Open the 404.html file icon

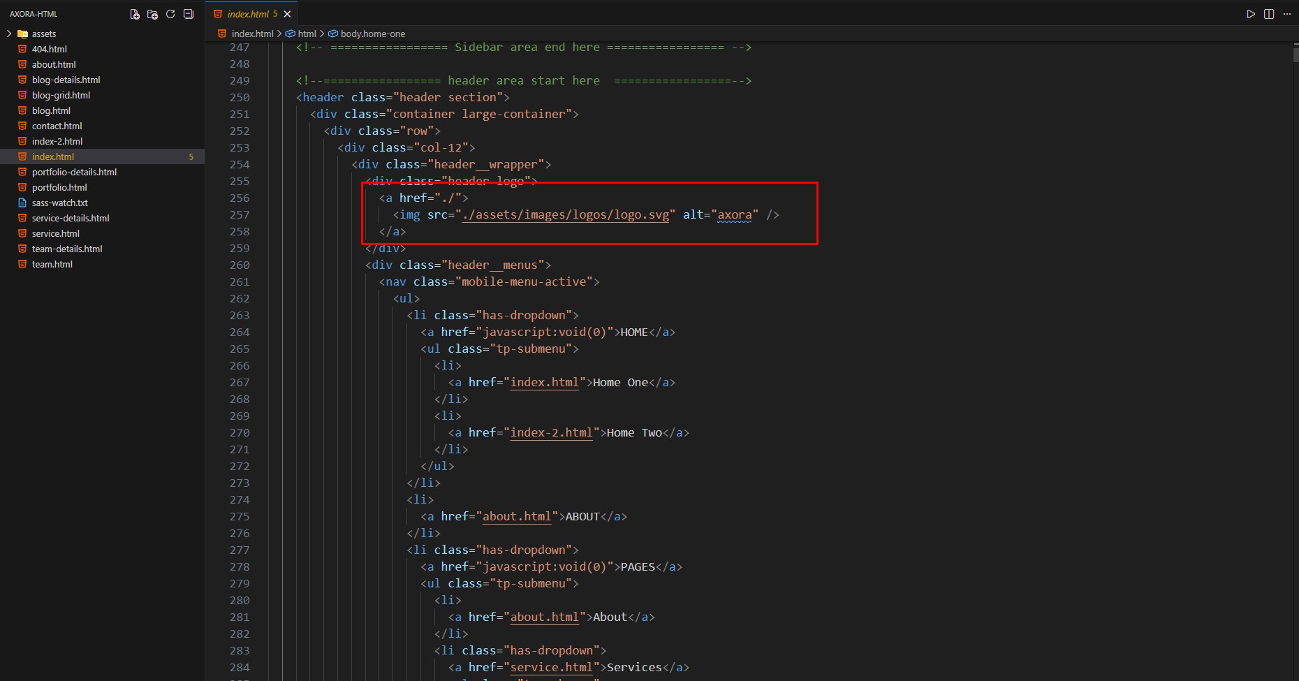(x=22, y=49)
